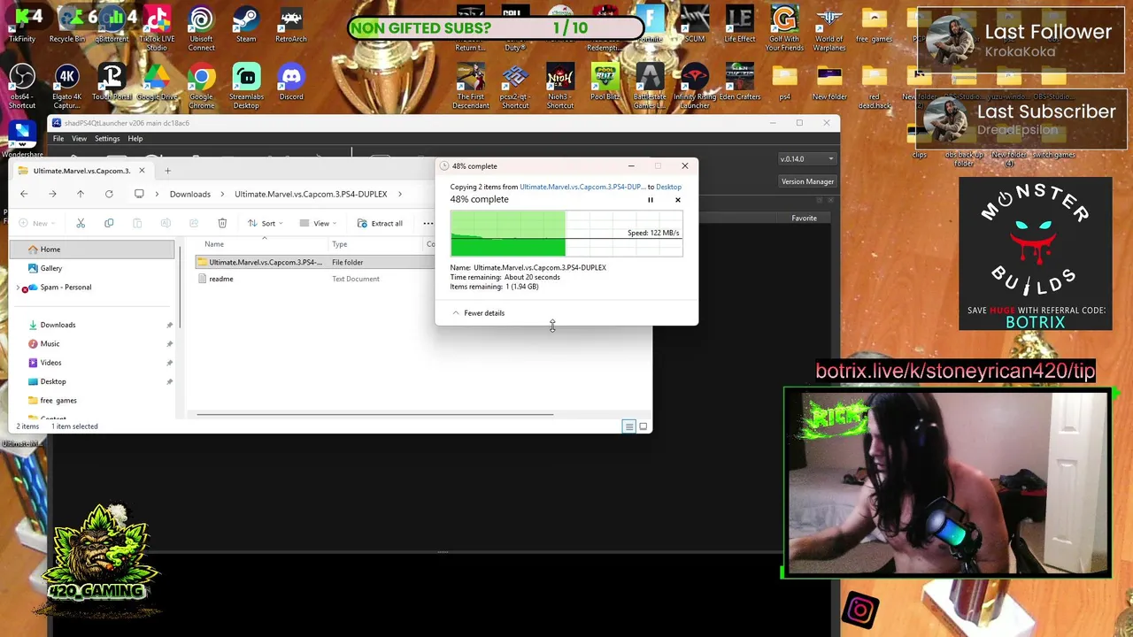Click Explorer horizontal scrollbar

[x=374, y=413]
